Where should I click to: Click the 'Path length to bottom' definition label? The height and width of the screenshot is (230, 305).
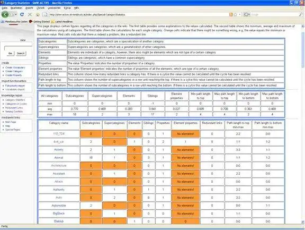point(52,86)
